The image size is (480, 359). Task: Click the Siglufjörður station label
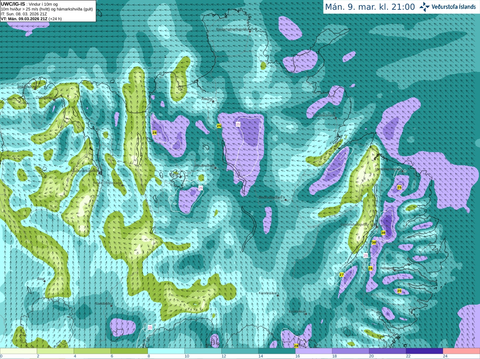[x=26, y=87]
